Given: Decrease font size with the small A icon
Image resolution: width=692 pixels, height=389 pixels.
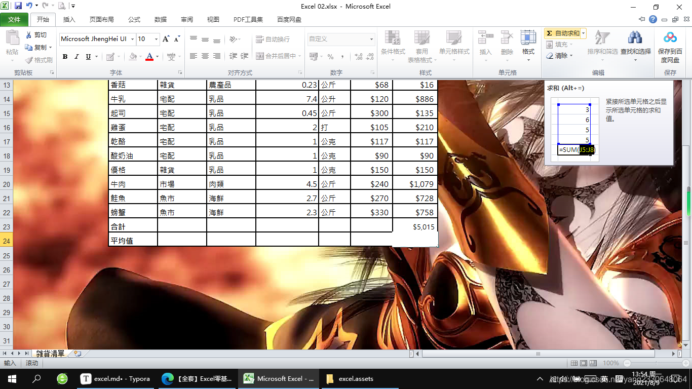Looking at the screenshot, I should coord(177,39).
